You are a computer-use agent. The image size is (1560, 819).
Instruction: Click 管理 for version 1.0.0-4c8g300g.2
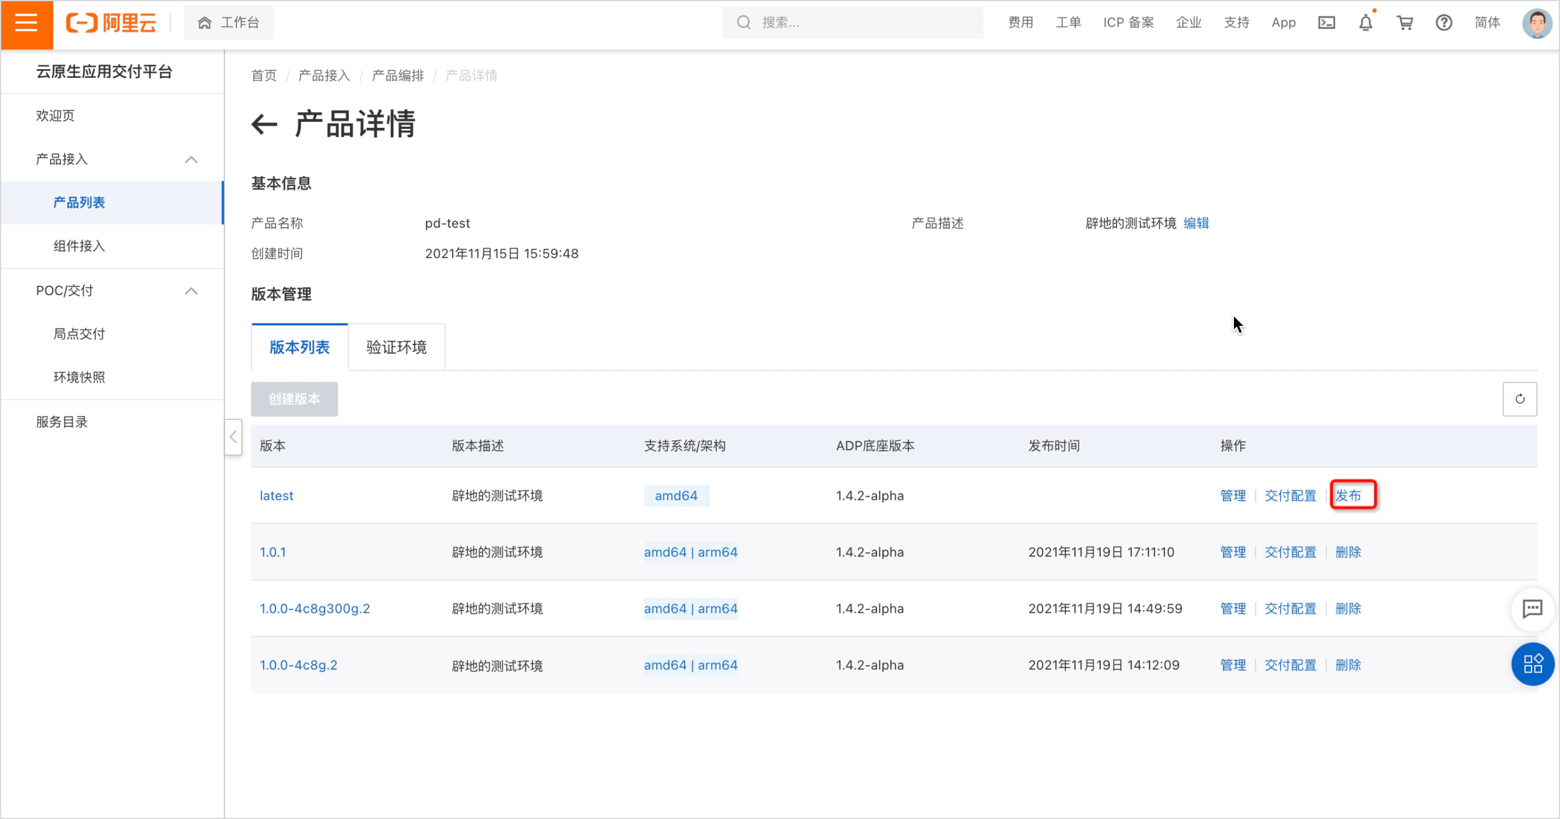click(x=1233, y=608)
